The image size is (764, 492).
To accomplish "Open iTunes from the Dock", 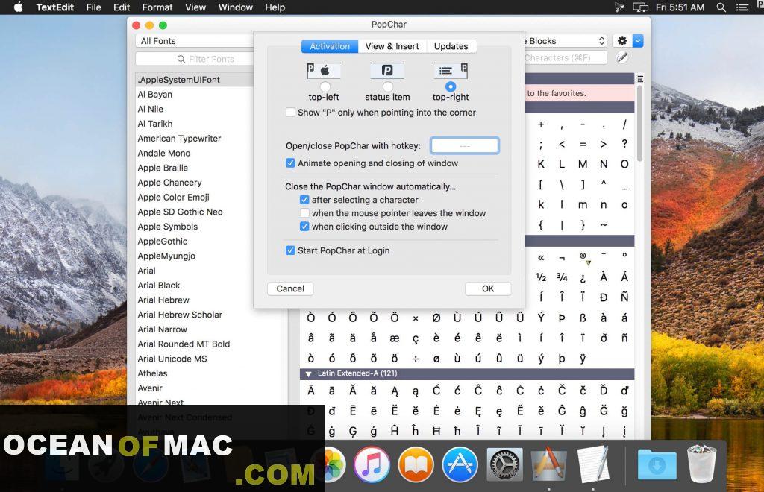I will [x=372, y=464].
